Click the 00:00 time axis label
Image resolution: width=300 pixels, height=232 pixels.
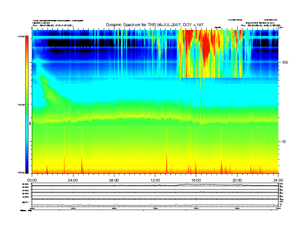tap(32, 180)
